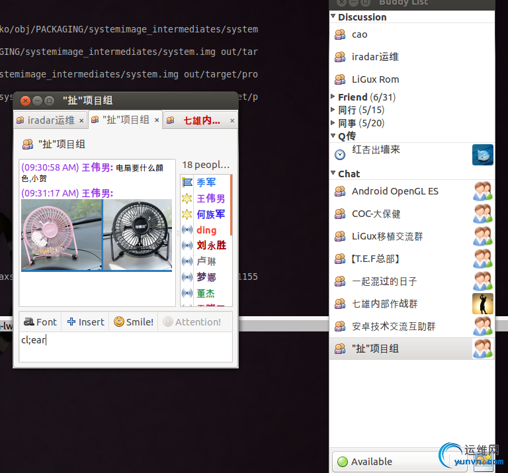
Task: Click the voice icon beside ding
Action: (x=187, y=230)
